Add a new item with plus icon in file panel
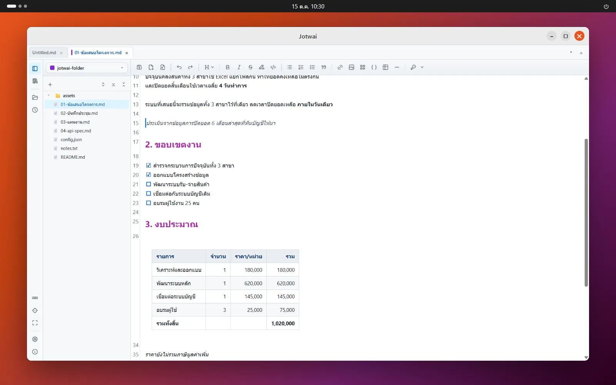The height and width of the screenshot is (385, 616). pyautogui.click(x=50, y=85)
